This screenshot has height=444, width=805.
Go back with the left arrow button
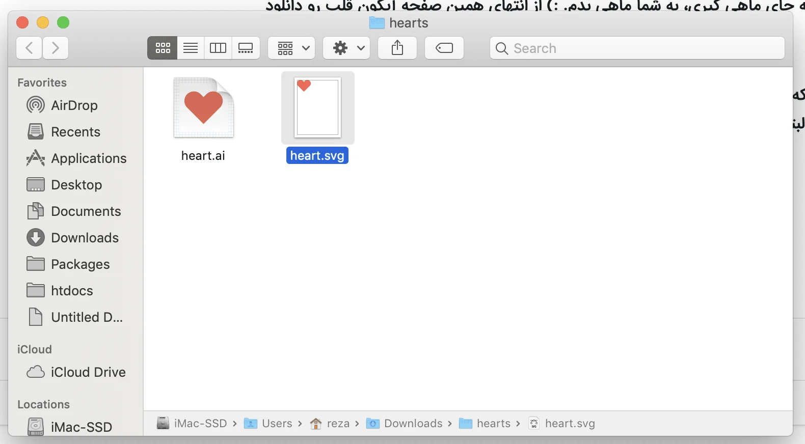point(29,48)
